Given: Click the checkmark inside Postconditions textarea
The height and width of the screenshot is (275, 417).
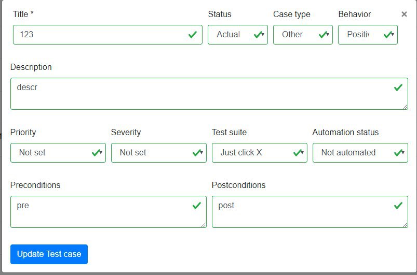Looking at the screenshot, I should (x=398, y=205).
